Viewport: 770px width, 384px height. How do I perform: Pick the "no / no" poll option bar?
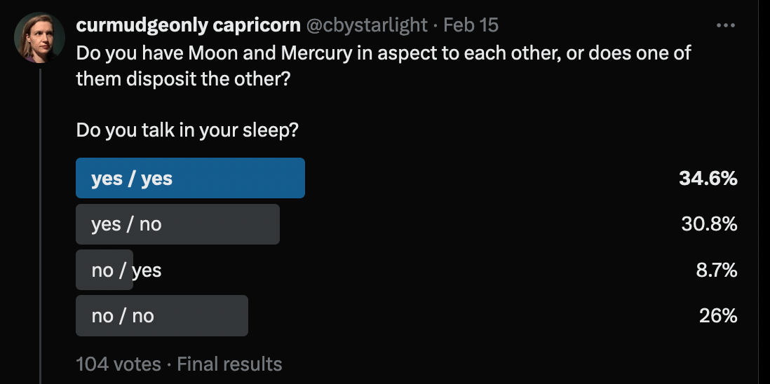(x=162, y=315)
